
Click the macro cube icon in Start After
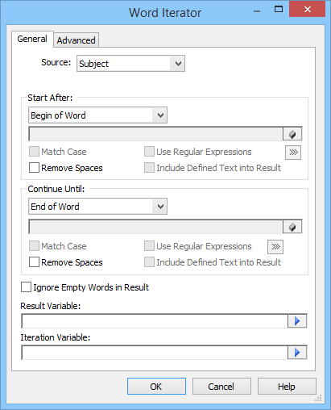pyautogui.click(x=292, y=134)
